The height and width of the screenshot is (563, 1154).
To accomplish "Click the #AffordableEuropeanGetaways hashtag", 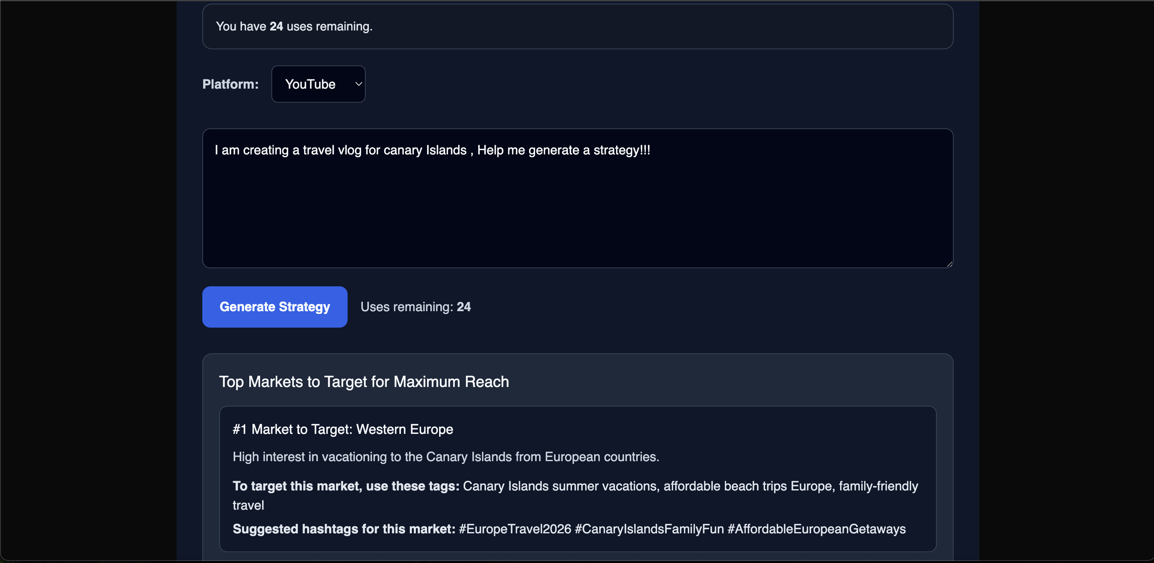I will click(x=816, y=529).
